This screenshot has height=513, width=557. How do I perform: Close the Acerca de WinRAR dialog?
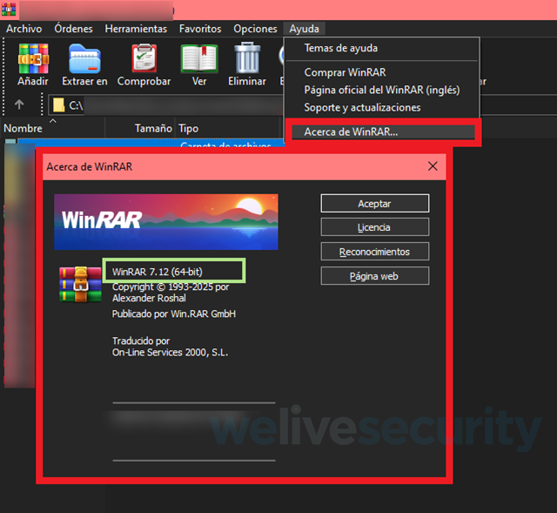(x=433, y=165)
